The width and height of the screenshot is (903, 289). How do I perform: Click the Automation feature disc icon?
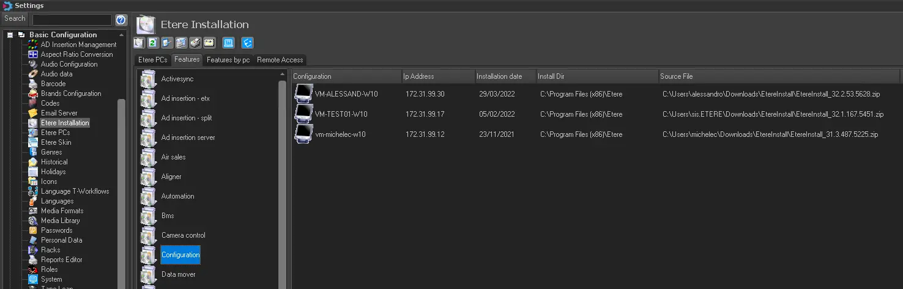pyautogui.click(x=149, y=197)
